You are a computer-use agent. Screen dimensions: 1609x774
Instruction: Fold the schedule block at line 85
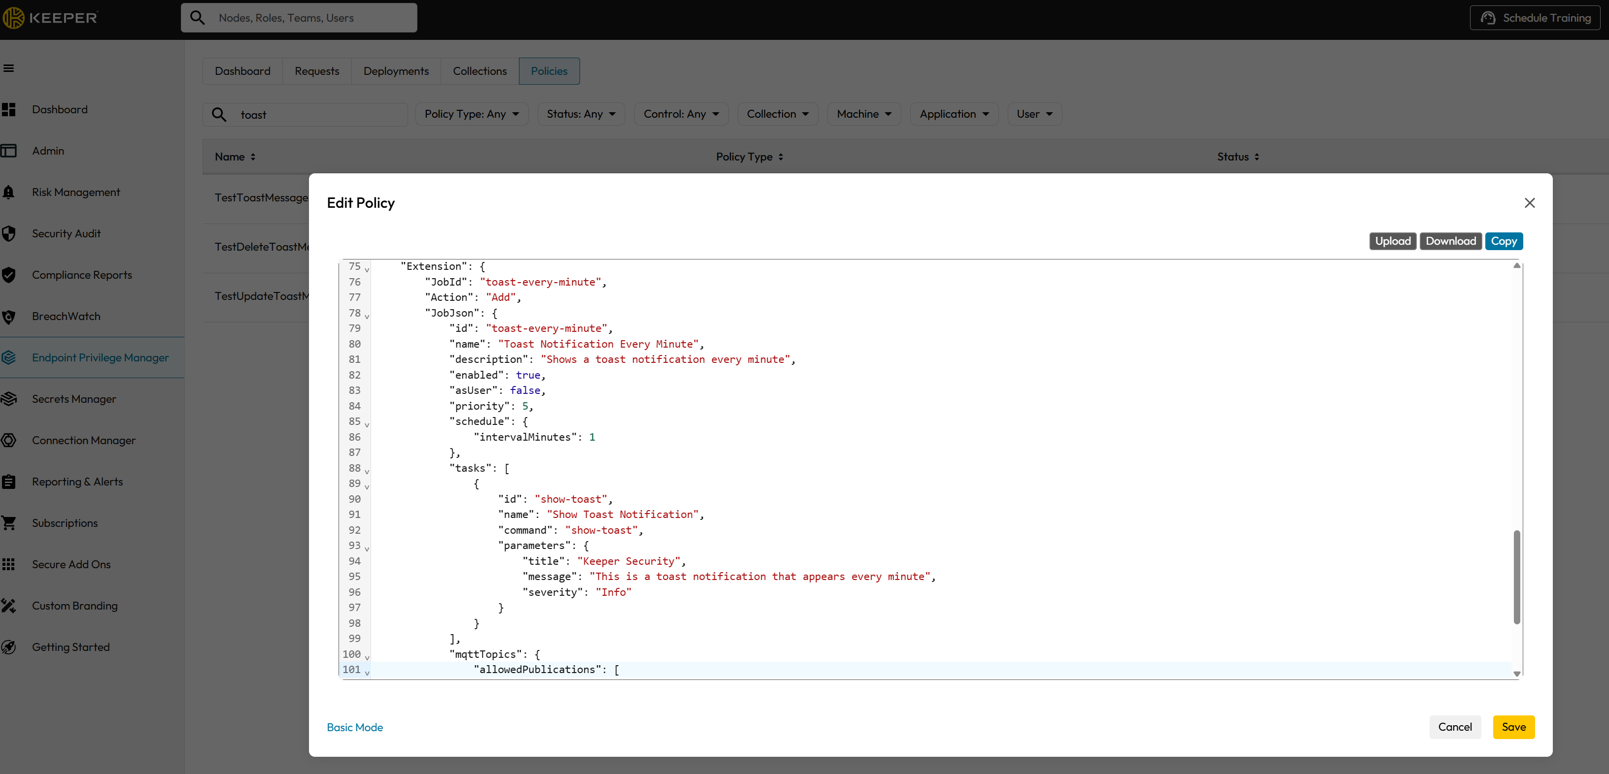367,425
